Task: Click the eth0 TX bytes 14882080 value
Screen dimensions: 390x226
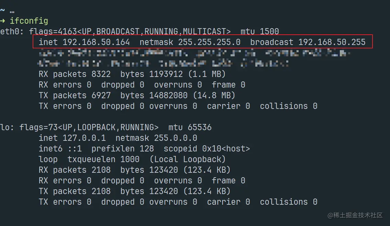Action: (168, 95)
